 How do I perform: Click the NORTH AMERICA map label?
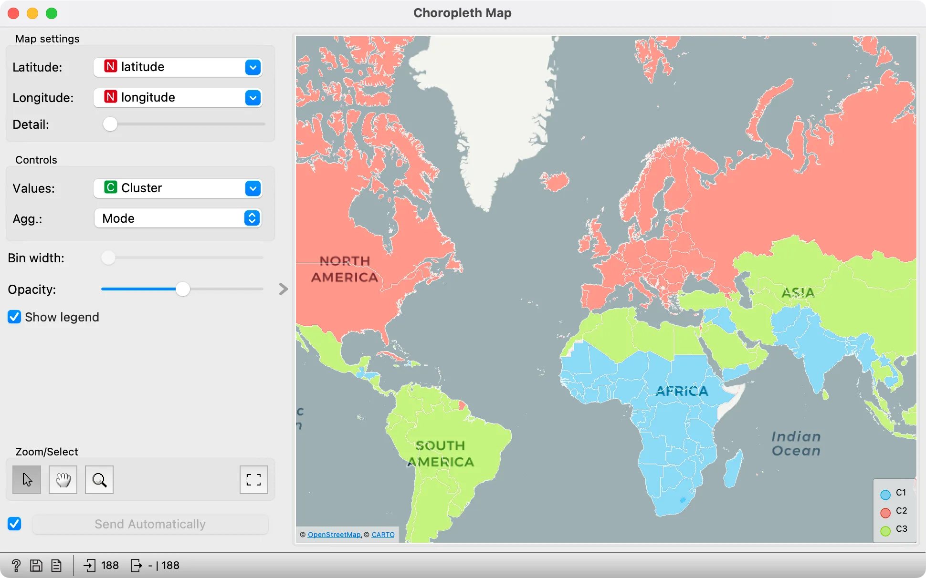(x=345, y=269)
